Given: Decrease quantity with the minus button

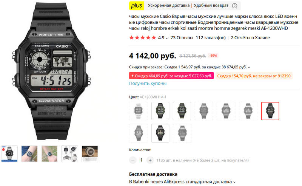Looking at the screenshot, I should [x=133, y=160].
